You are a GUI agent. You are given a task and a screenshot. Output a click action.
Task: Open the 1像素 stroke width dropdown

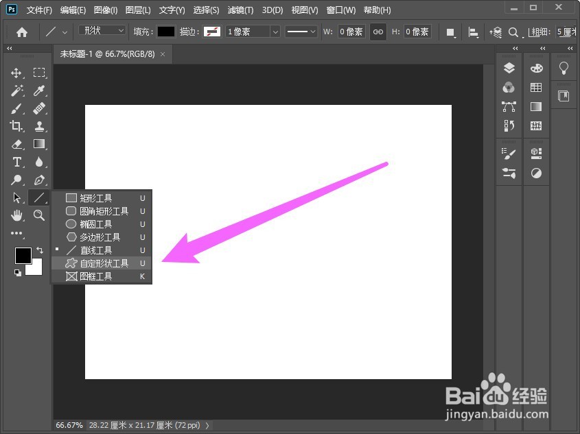coord(275,32)
